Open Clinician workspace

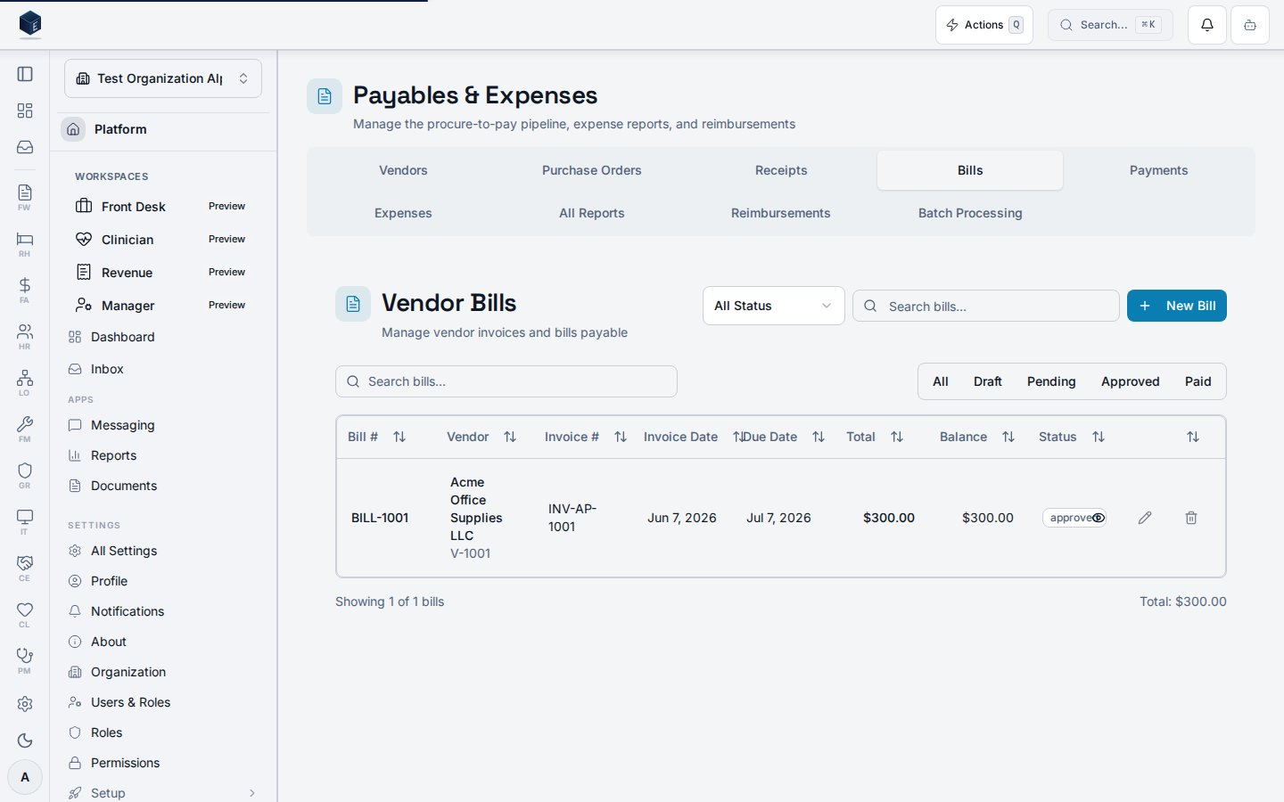(162, 240)
